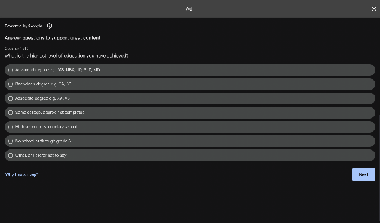Select the Advanced degree radio button
The image size is (380, 223).
[x=11, y=70]
